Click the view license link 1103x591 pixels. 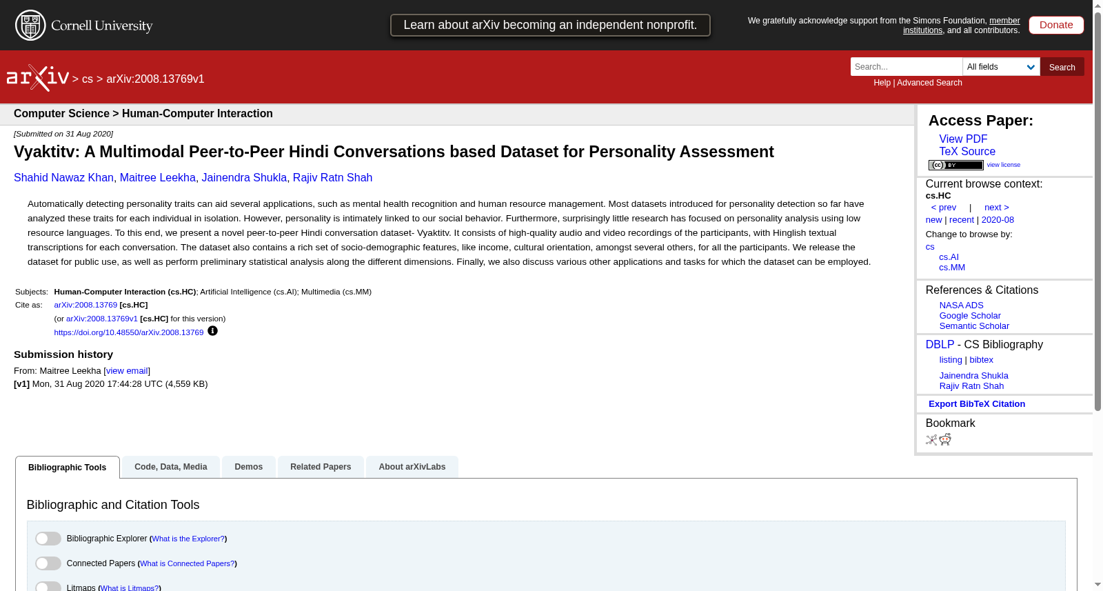coord(1003,165)
